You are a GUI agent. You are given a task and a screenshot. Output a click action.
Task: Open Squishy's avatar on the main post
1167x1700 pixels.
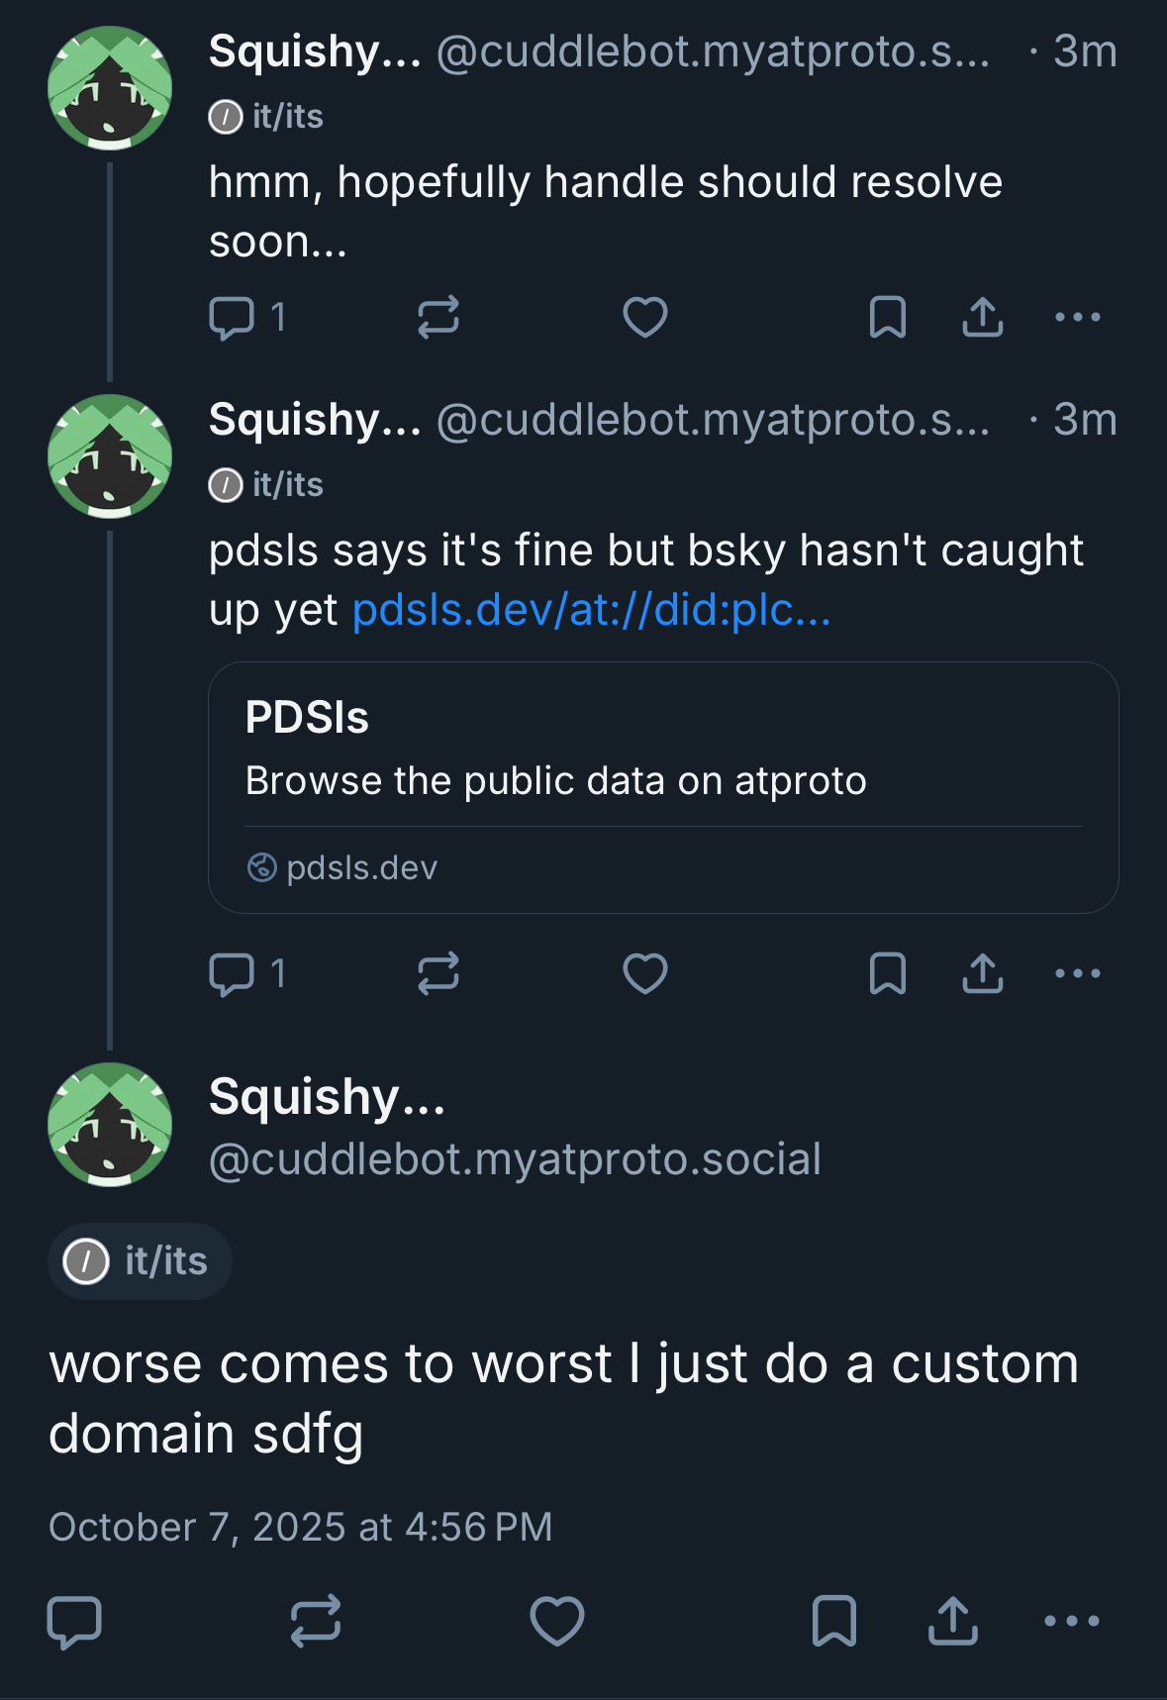(110, 1125)
